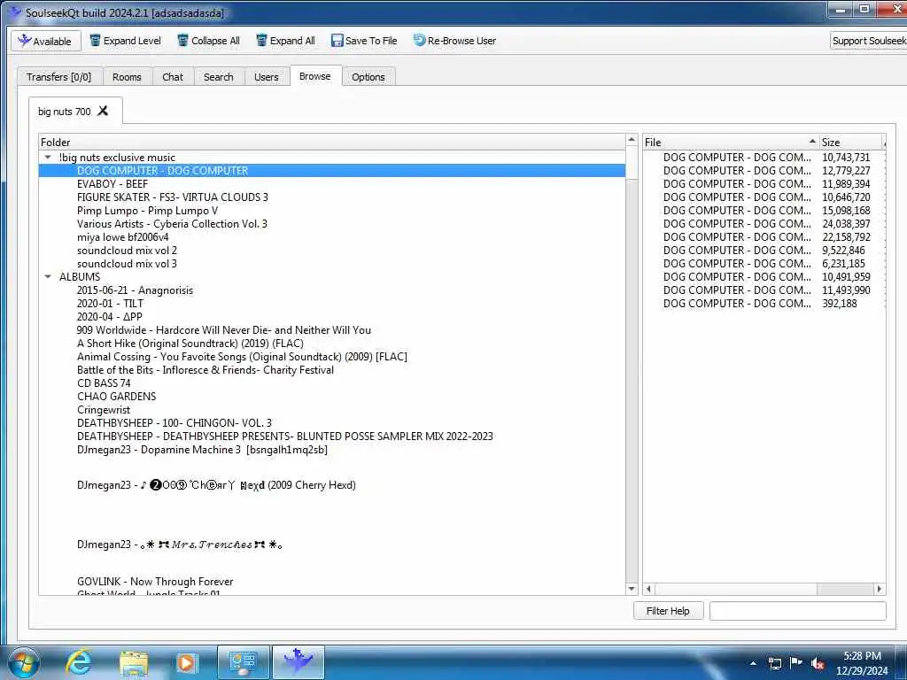Select GOVLINK - Now Through Forever folder
Viewport: 907px width, 680px height.
pos(155,582)
